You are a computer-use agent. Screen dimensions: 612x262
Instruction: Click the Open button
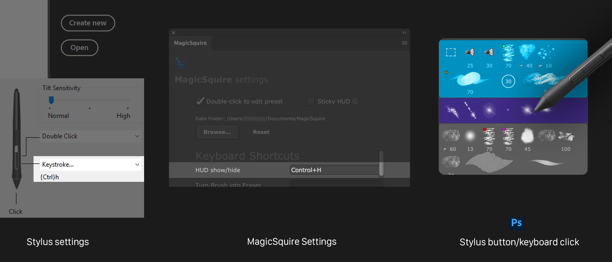[x=80, y=48]
